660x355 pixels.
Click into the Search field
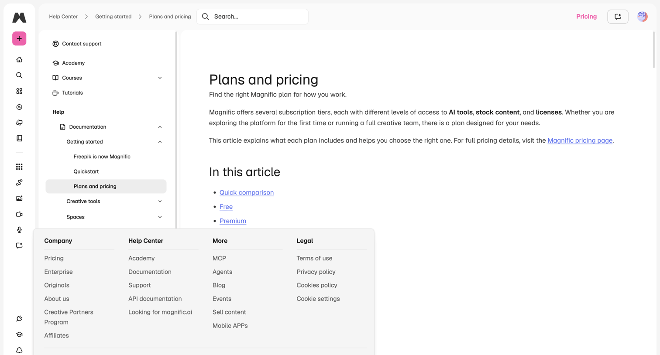(x=252, y=17)
